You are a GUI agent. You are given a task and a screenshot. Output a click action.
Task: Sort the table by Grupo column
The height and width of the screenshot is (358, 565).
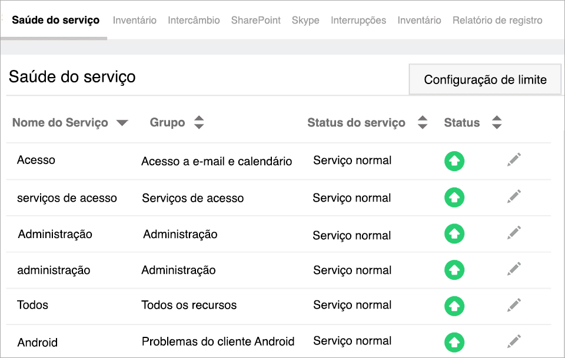(199, 122)
